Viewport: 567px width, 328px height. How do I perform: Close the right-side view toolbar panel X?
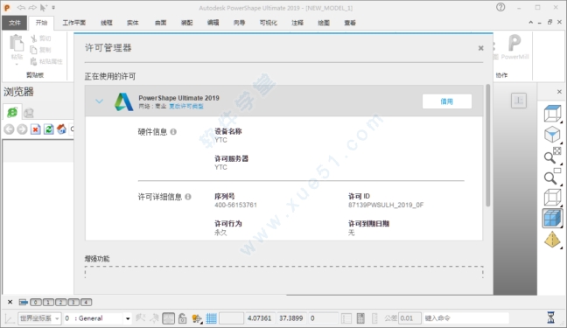(x=559, y=92)
